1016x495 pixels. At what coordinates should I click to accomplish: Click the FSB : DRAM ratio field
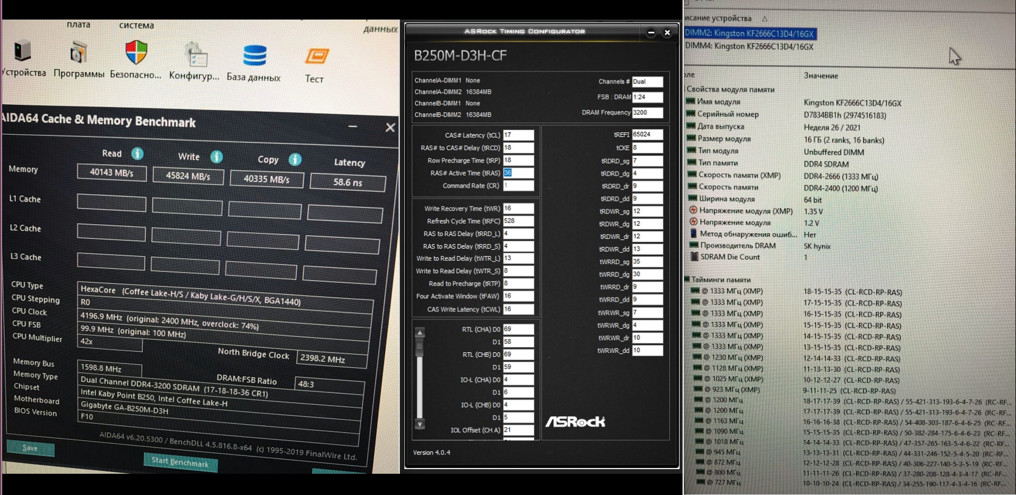coord(647,97)
